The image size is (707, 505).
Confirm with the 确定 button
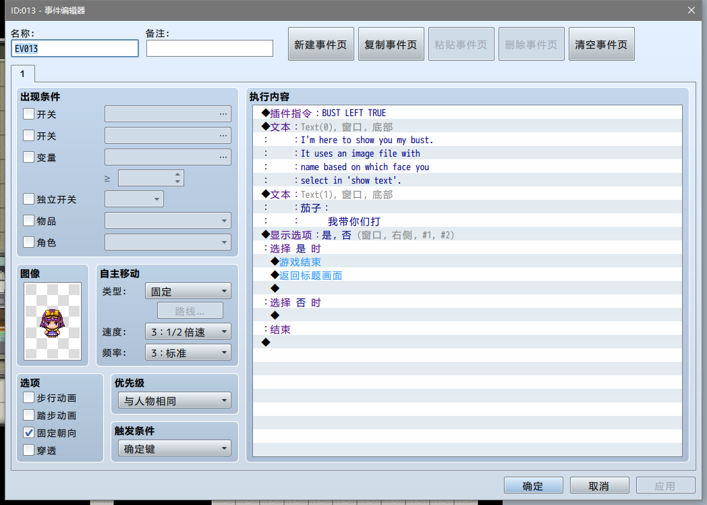[534, 485]
